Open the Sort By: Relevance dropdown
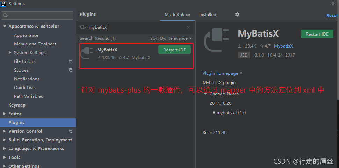The height and width of the screenshot is (168, 339). (171, 38)
